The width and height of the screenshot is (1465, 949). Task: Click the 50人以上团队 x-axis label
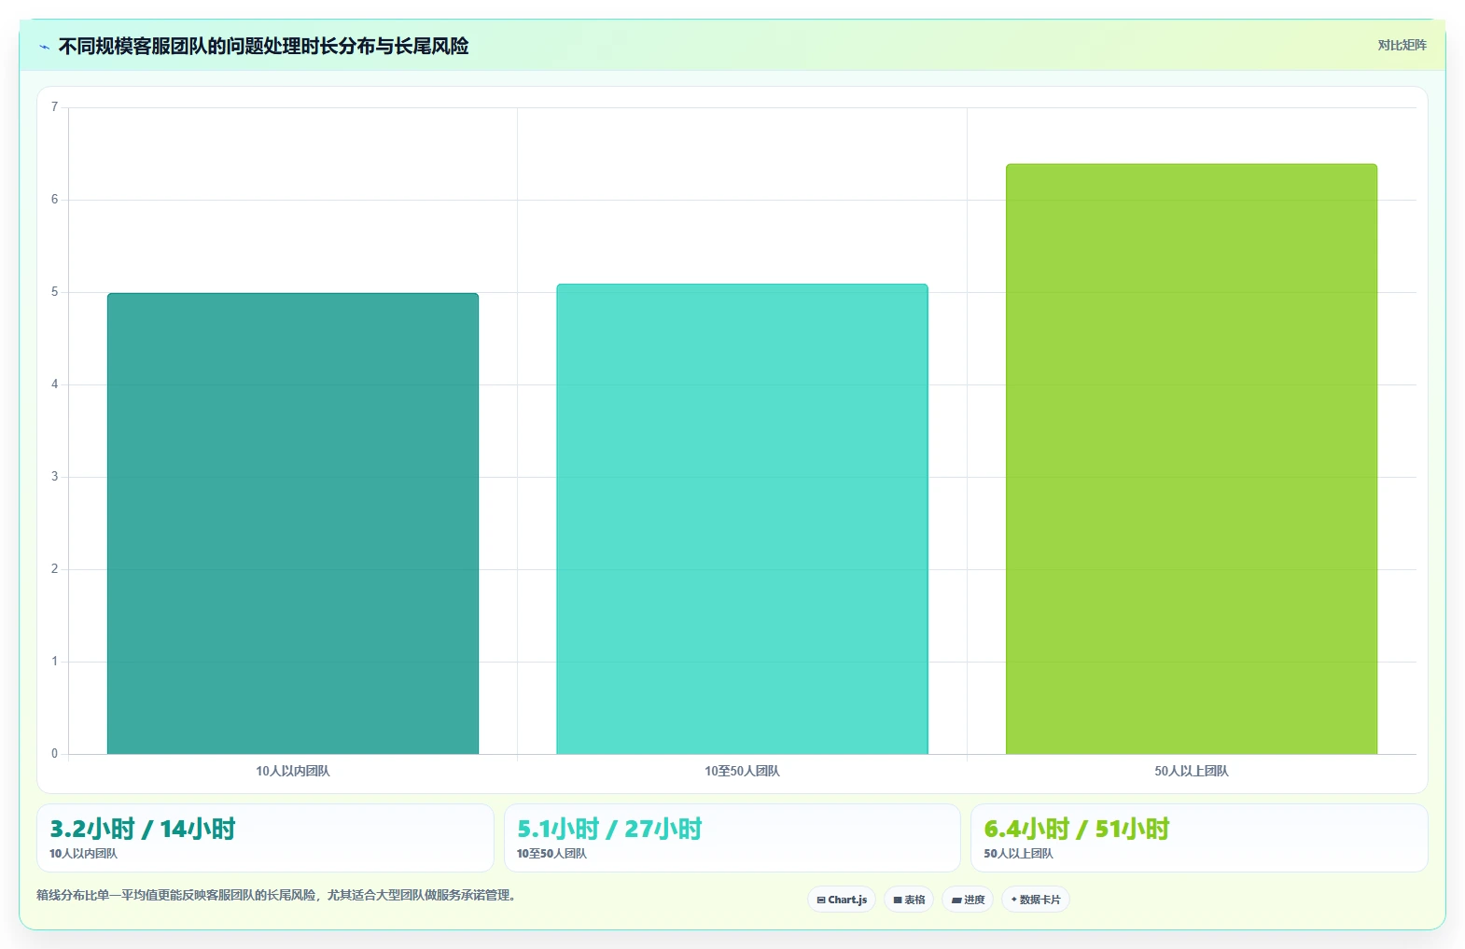pos(1192,771)
